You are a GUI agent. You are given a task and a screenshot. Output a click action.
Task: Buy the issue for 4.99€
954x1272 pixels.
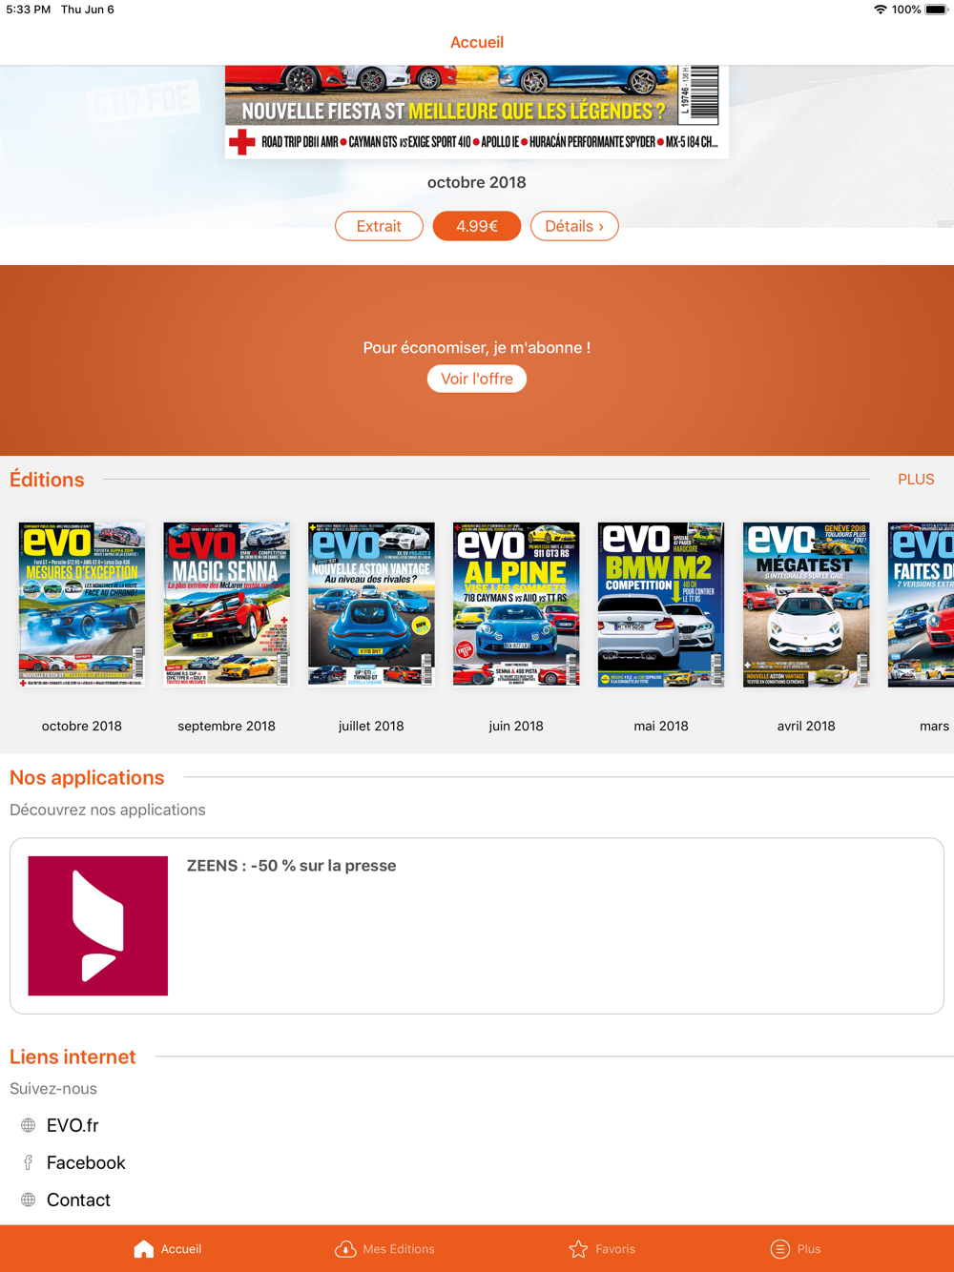[x=477, y=226]
